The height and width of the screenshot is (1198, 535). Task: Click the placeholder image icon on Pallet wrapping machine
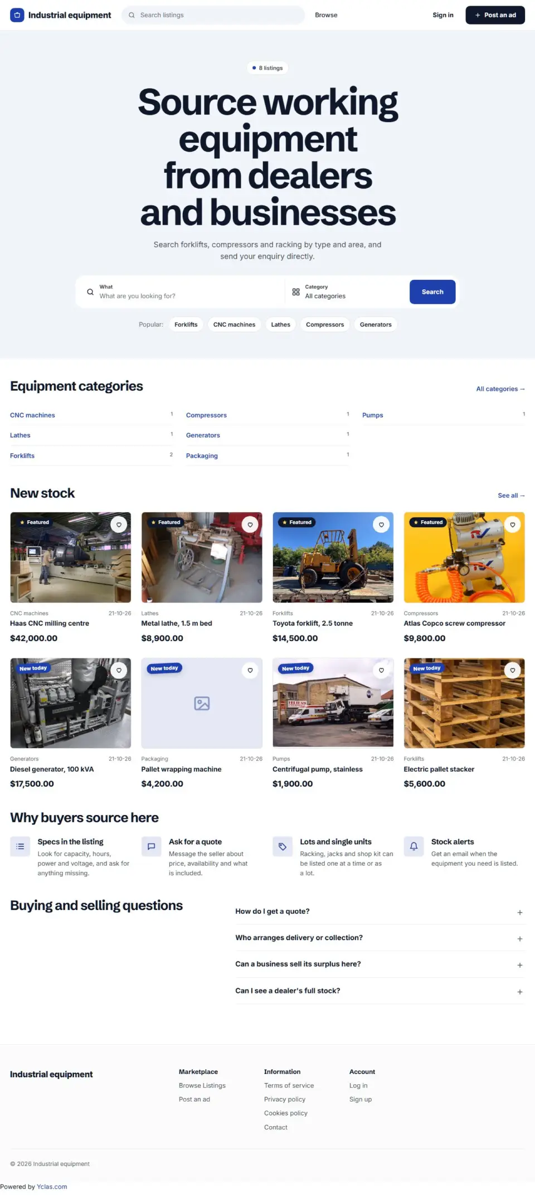click(x=202, y=703)
